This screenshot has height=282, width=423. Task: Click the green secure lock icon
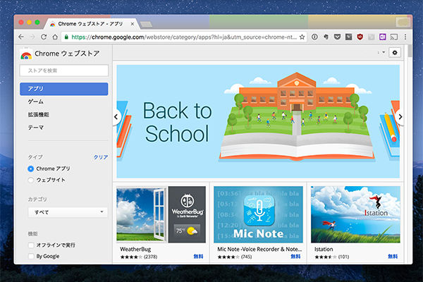click(x=66, y=37)
